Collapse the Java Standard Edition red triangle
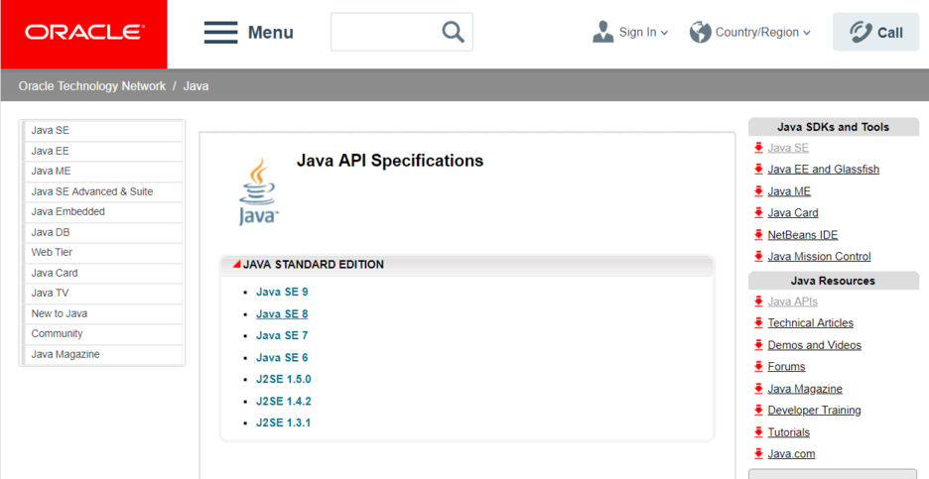Image resolution: width=929 pixels, height=479 pixels. pos(236,264)
